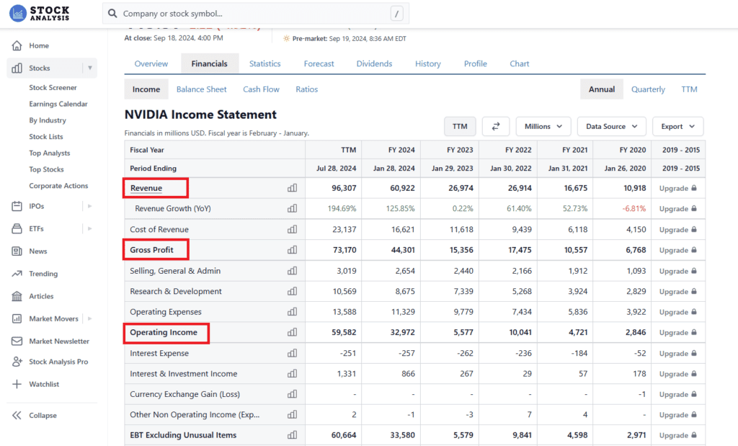Image resolution: width=738 pixels, height=446 pixels.
Task: Open the Balance Sheet sub-tab
Action: click(x=201, y=89)
